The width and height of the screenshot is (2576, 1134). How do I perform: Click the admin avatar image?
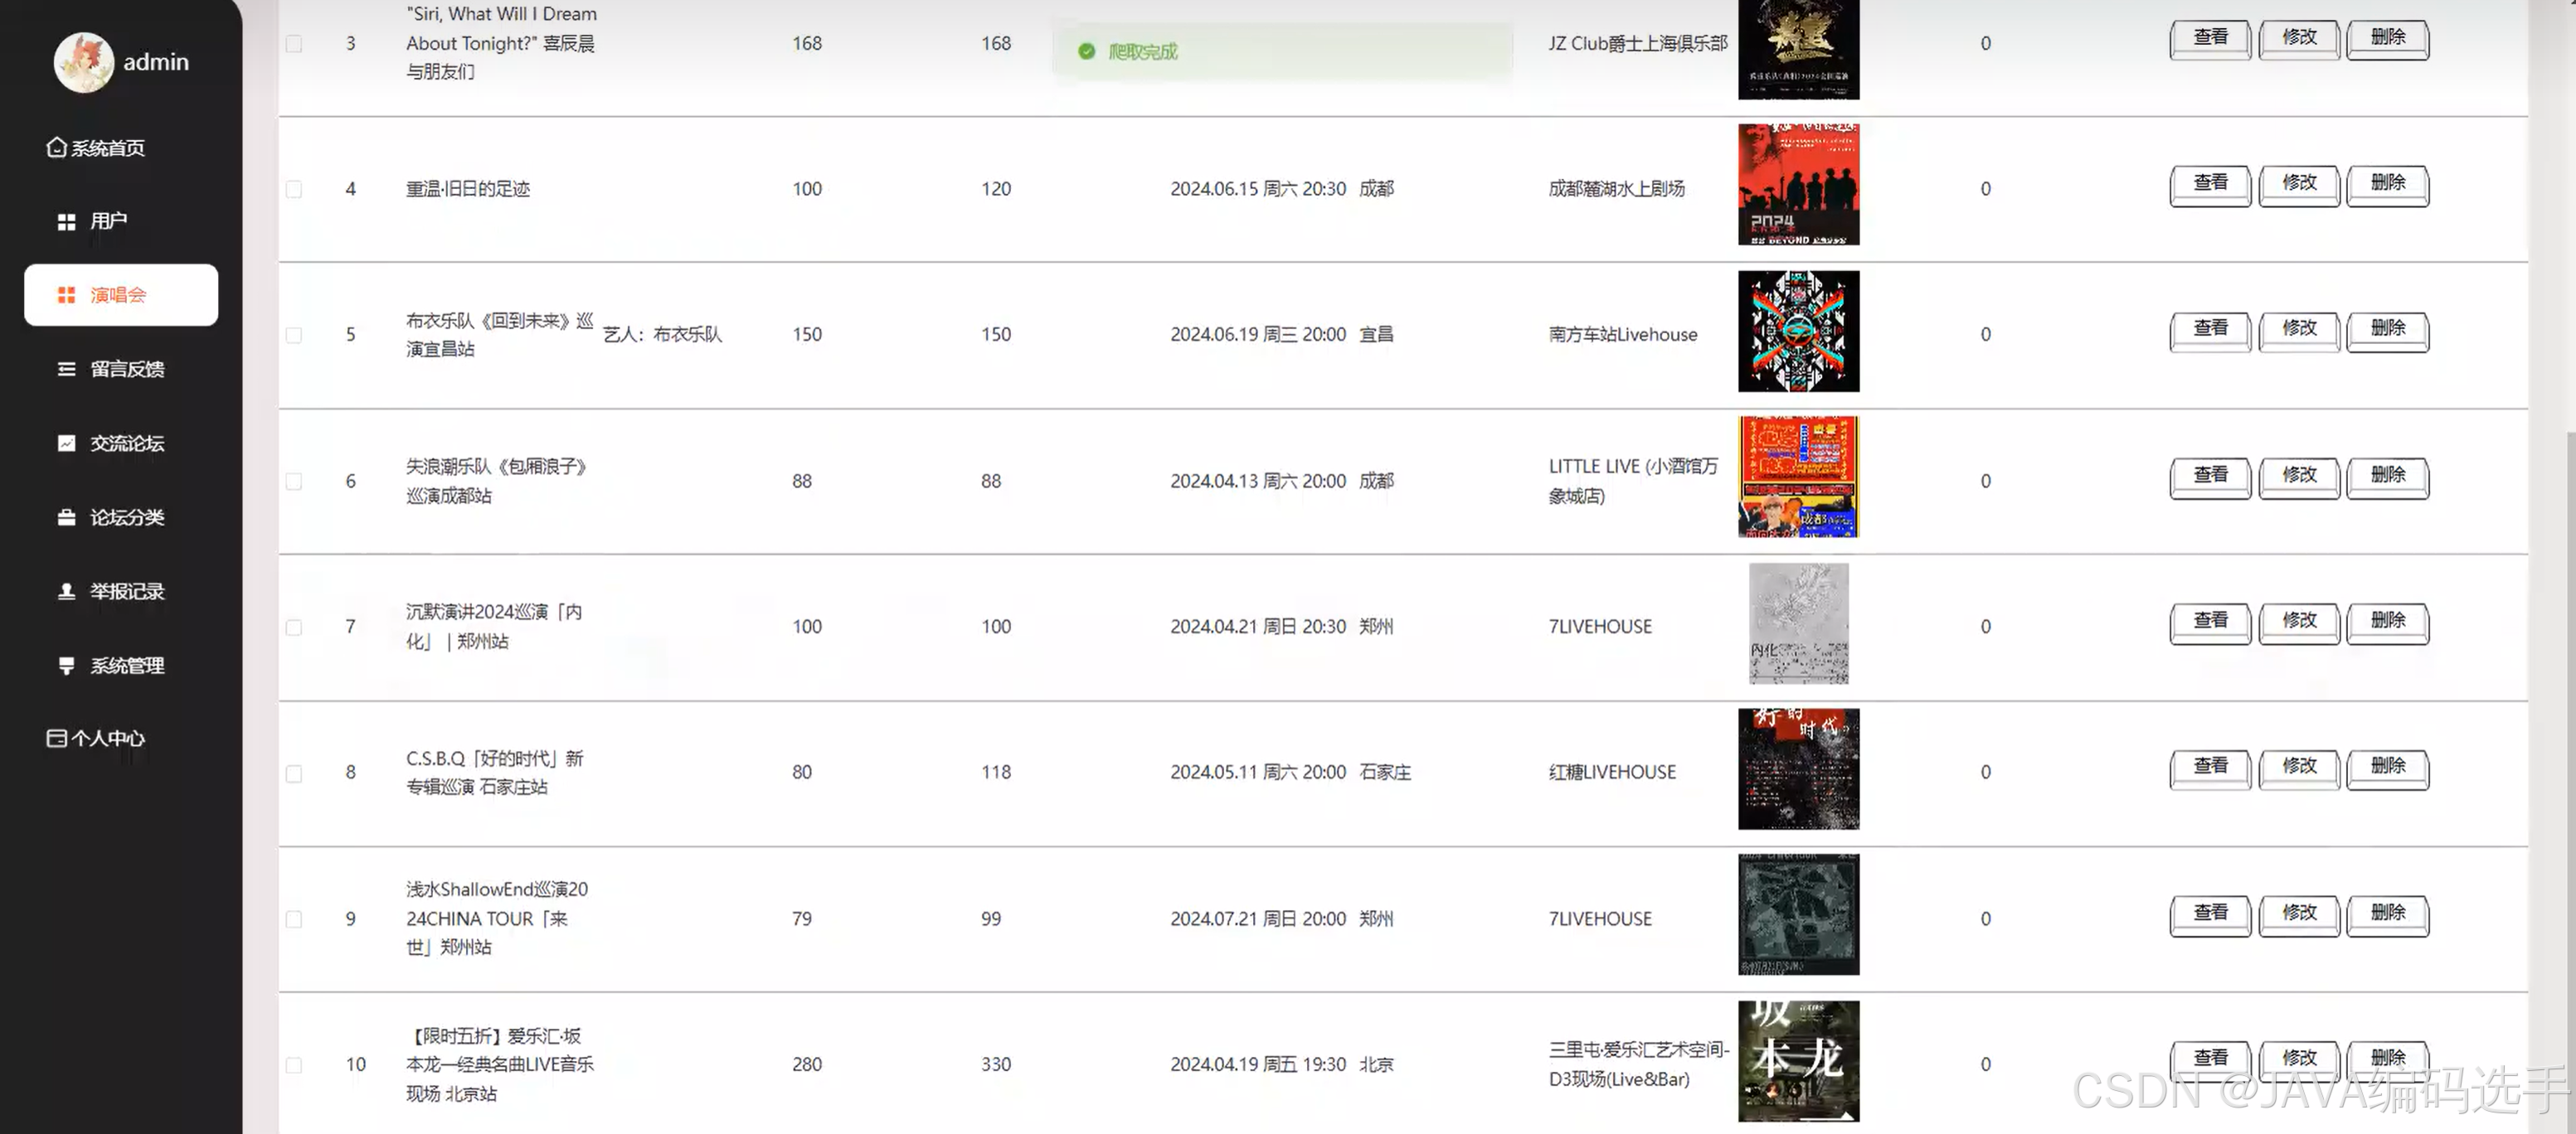(x=83, y=62)
